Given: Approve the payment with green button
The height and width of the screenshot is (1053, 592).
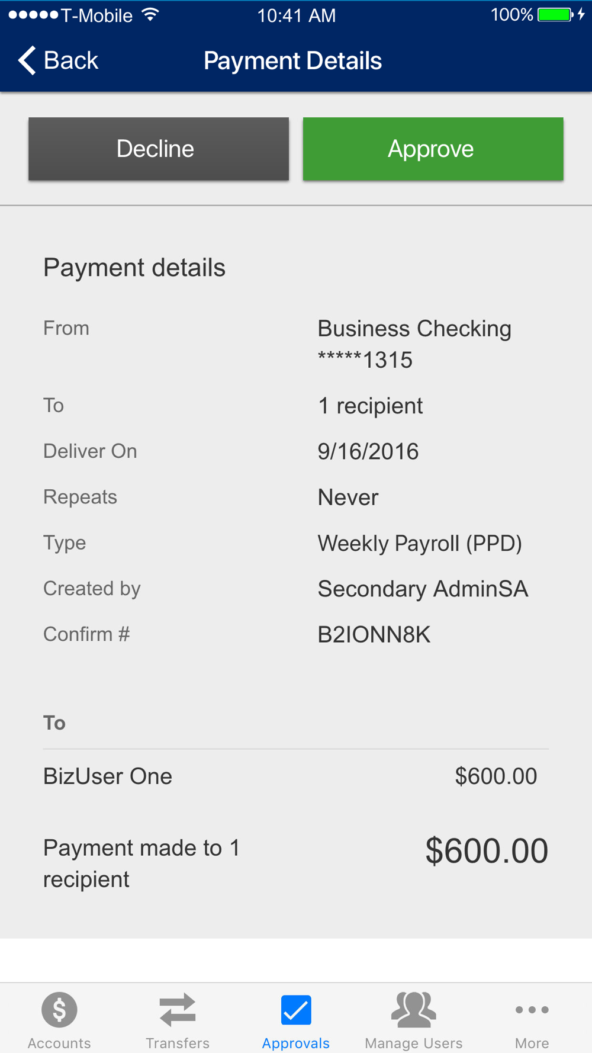Looking at the screenshot, I should click(433, 149).
